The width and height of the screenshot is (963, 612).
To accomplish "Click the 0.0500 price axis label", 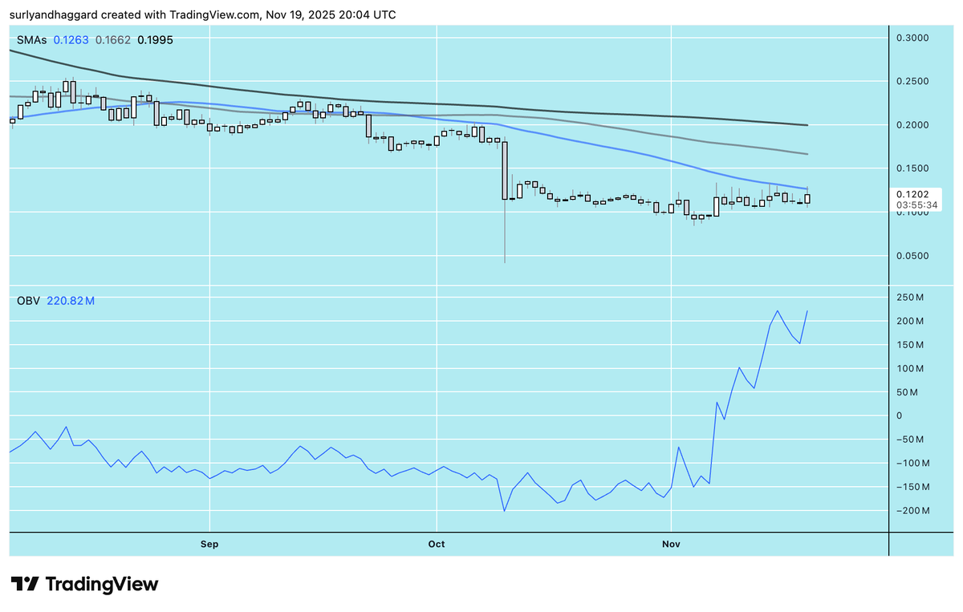I will coord(912,256).
